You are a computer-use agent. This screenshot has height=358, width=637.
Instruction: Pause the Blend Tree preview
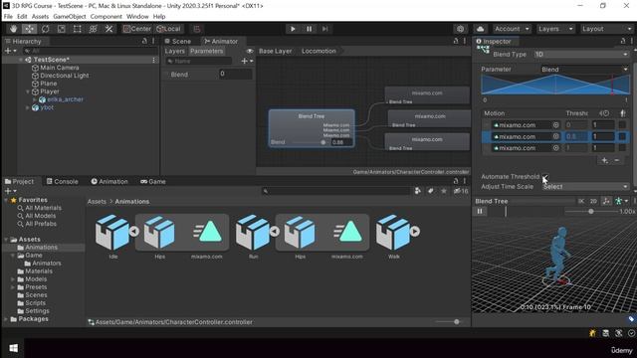tap(480, 211)
